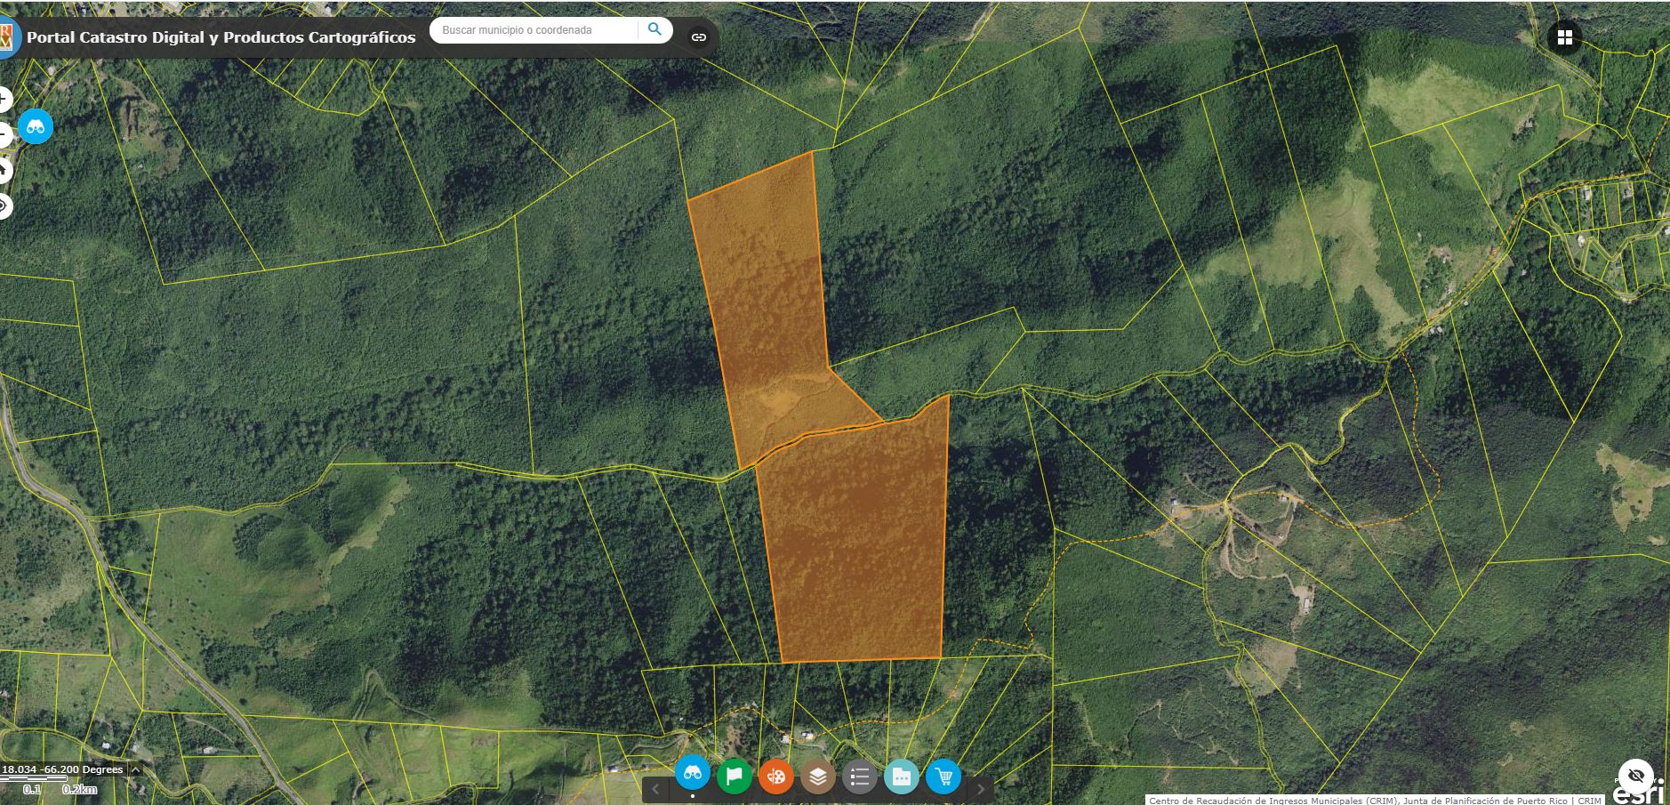Toggle the eye button on left edge
1670x805 pixels.
click(x=4, y=206)
